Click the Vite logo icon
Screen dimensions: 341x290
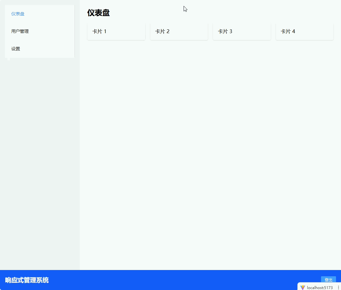point(302,287)
